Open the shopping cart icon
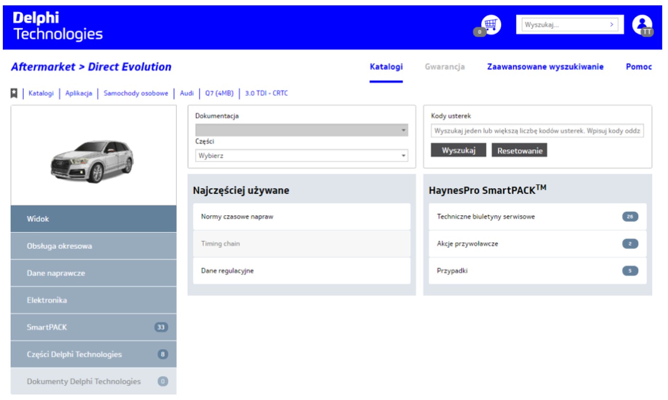The width and height of the screenshot is (668, 400). (491, 25)
